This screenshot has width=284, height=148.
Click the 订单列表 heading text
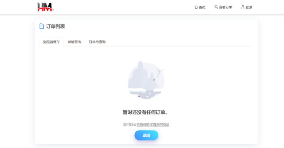click(x=55, y=26)
